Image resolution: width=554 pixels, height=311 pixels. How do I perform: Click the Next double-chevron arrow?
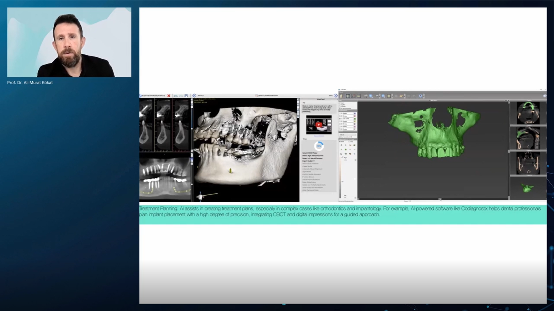click(336, 96)
